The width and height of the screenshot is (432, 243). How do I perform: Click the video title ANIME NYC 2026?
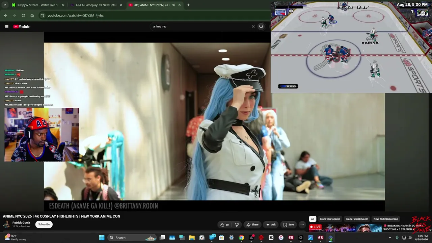(61, 216)
